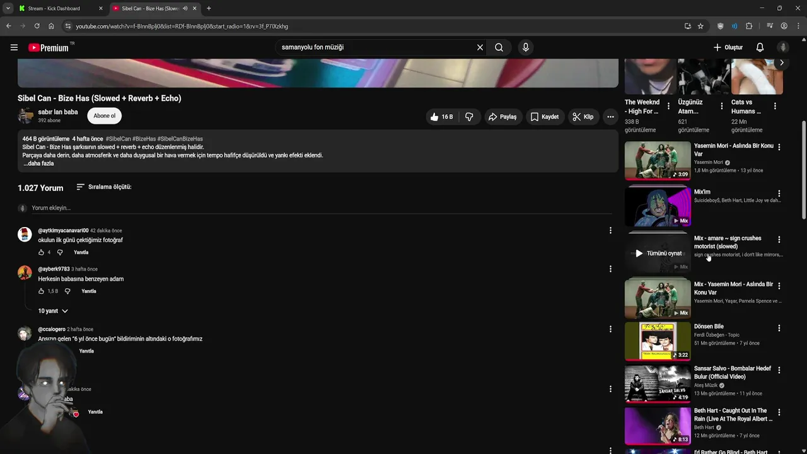Viewport: 807px width, 454px height.
Task: Focus the YouTube search input
Action: click(x=376, y=47)
